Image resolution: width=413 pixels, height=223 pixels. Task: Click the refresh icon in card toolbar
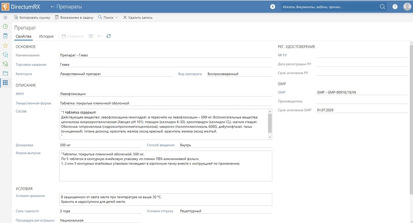pyautogui.click(x=109, y=36)
